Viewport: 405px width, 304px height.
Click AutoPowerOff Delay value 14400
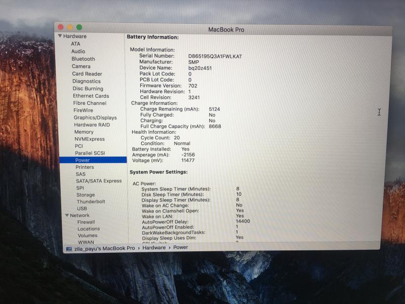click(243, 221)
